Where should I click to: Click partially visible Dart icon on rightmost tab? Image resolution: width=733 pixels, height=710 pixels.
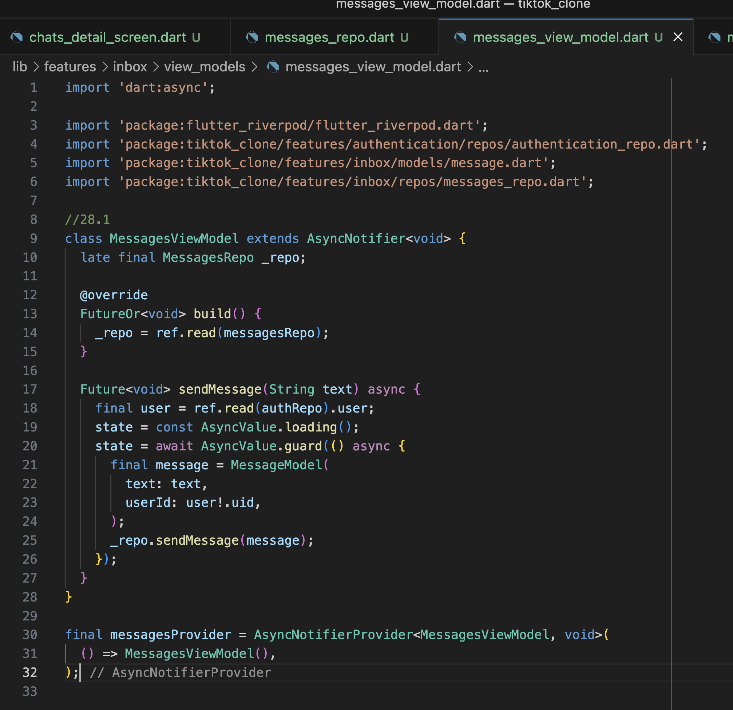pyautogui.click(x=714, y=37)
